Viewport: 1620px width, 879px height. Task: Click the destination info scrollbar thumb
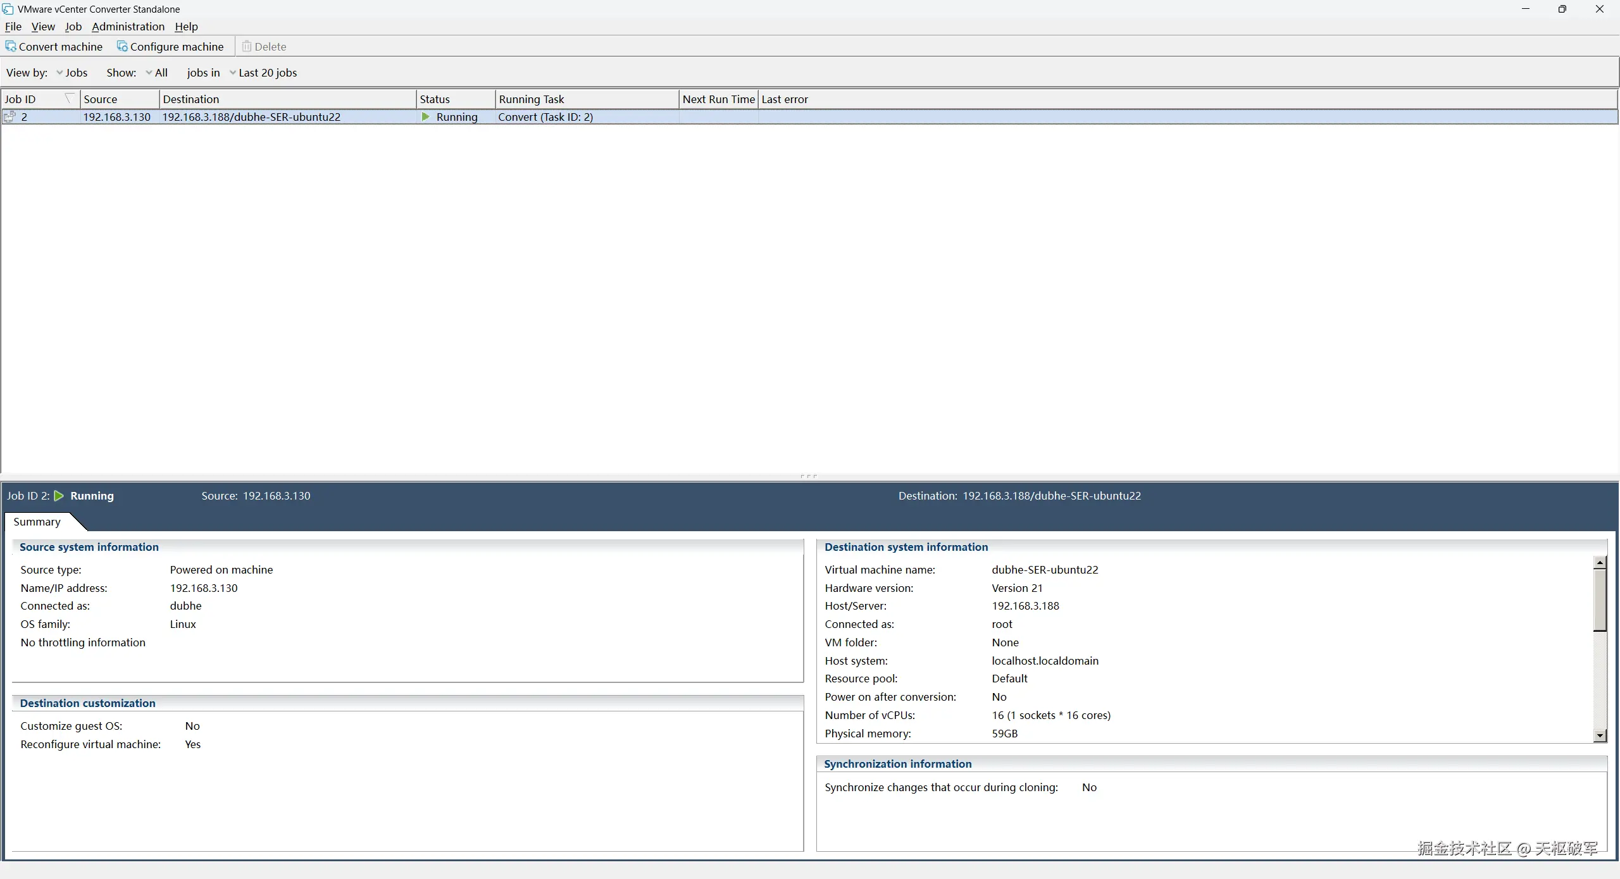coord(1600,599)
